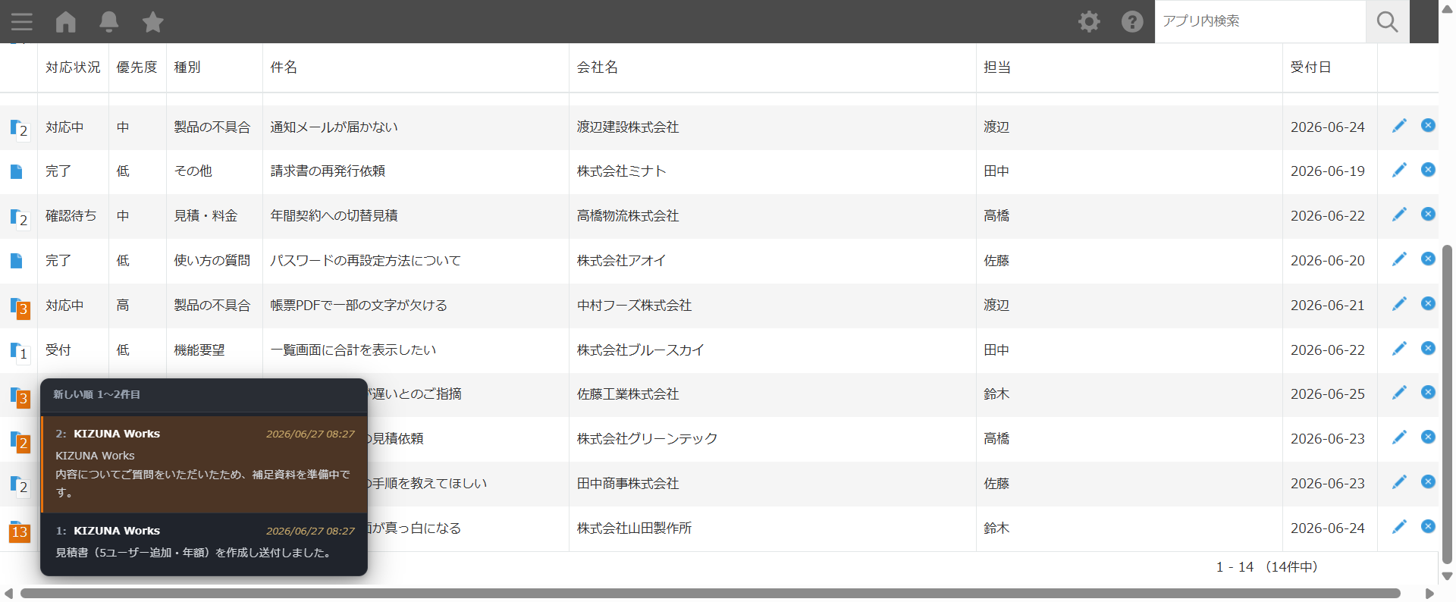
Task: Edit the 株式会社ミナト record with pencil
Action: (x=1399, y=170)
